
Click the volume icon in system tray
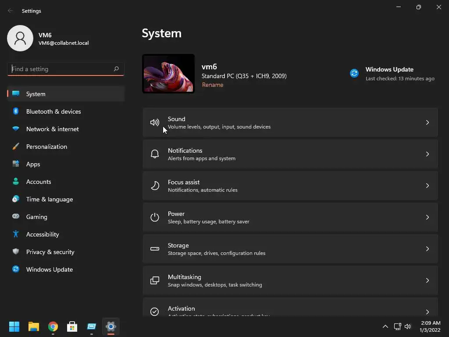(x=408, y=326)
